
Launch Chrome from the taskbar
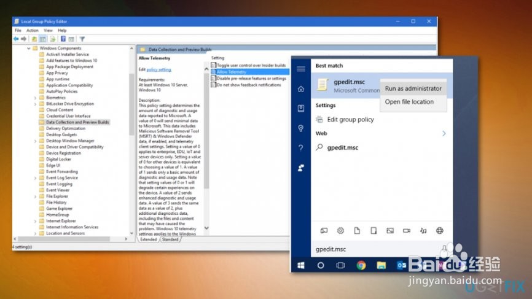[361, 265]
